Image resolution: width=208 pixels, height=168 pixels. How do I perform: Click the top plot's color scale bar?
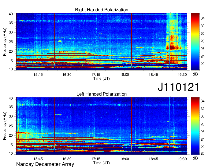(x=195, y=42)
